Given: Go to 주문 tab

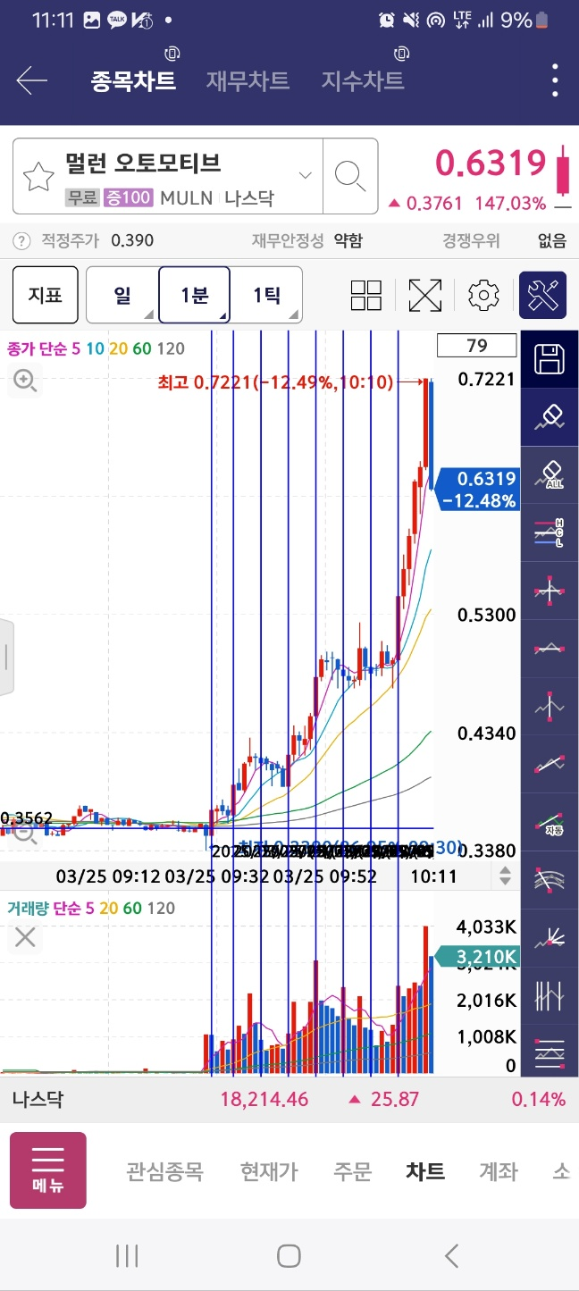Looking at the screenshot, I should click(x=352, y=1171).
